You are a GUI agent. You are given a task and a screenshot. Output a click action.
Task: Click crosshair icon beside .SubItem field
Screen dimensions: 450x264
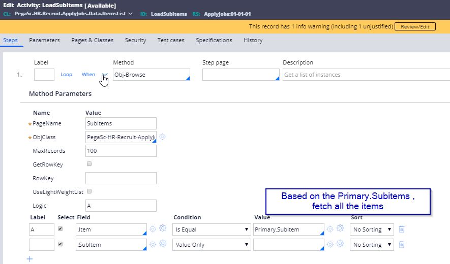pyautogui.click(x=153, y=244)
